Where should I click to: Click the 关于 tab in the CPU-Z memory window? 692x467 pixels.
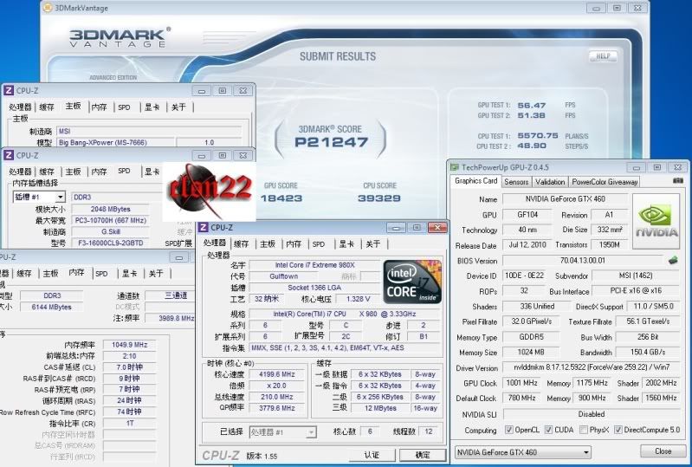[x=156, y=274]
